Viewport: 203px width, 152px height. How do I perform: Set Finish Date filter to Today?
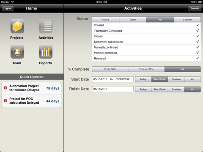pyautogui.click(x=143, y=90)
